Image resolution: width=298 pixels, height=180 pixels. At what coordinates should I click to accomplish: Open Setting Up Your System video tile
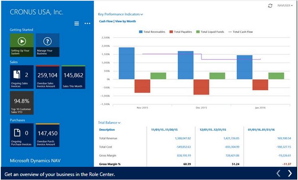(x=22, y=45)
